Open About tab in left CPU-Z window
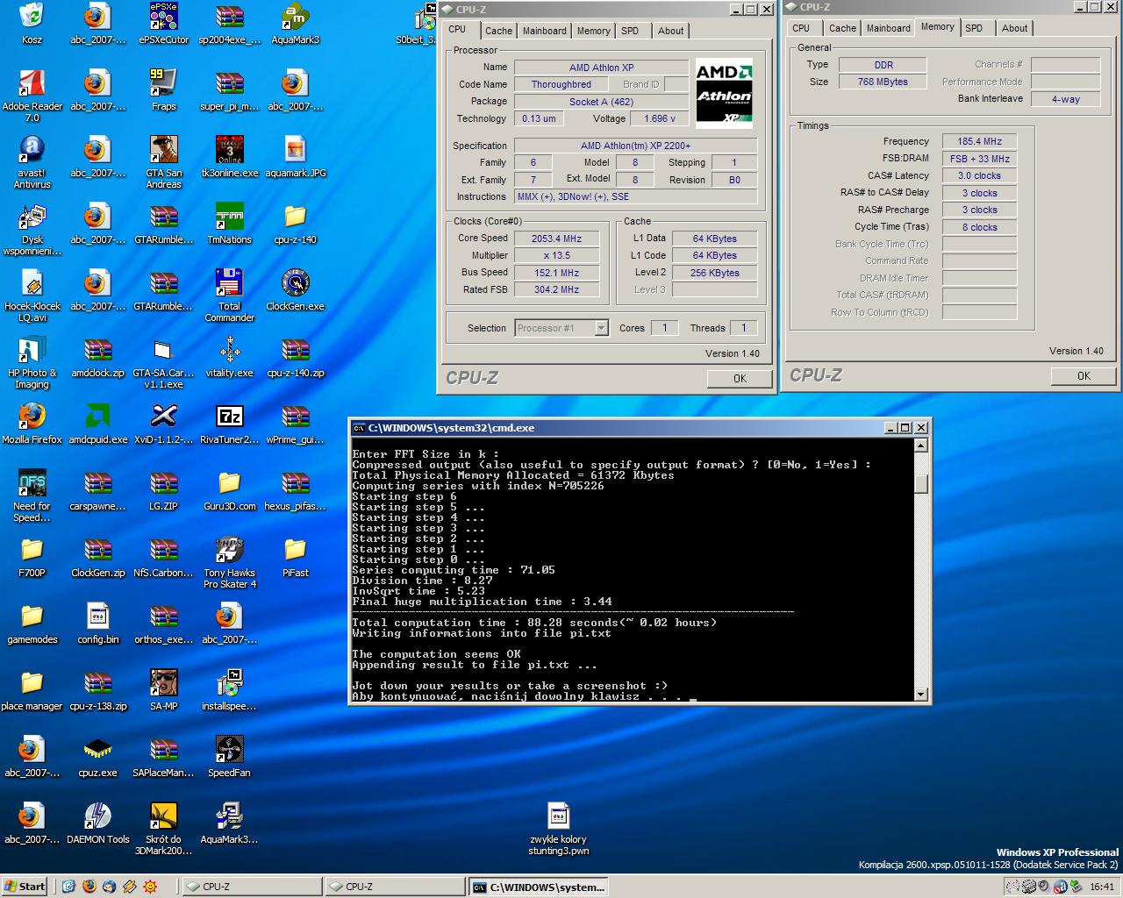Image resolution: width=1123 pixels, height=898 pixels. [670, 31]
